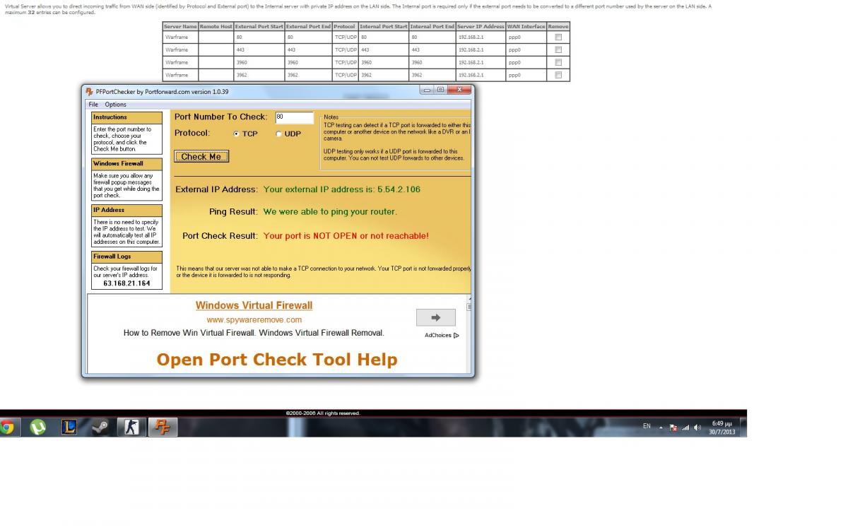Click the ad panel vertical scrollbar
This screenshot has height=530, width=848.
click(x=469, y=334)
